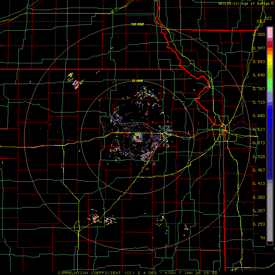275x275 pixels.
Task: Click the 0.307 value on the legend
Action: point(259,211)
